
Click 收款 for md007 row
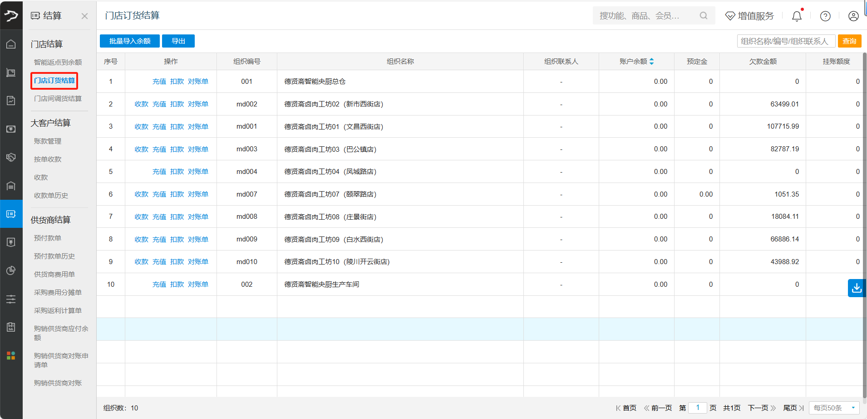point(142,194)
